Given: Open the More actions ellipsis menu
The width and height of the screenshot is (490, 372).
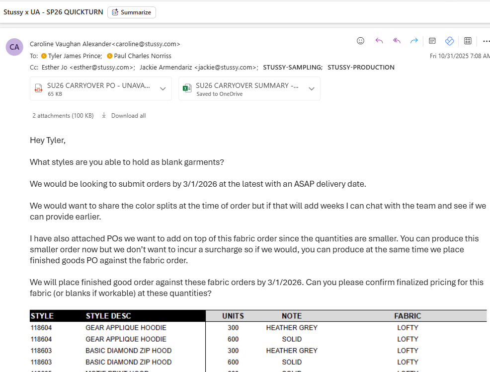Looking at the screenshot, I should 486,41.
